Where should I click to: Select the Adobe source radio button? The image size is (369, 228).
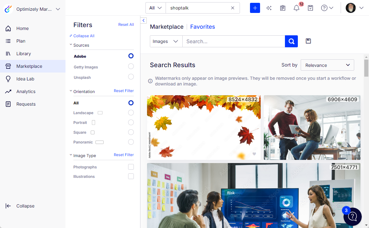tap(131, 56)
